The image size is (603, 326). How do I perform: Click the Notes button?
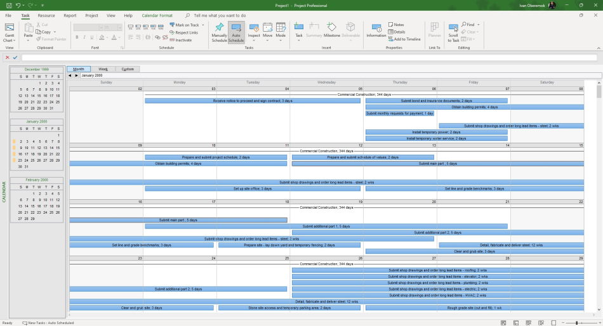tap(395, 25)
